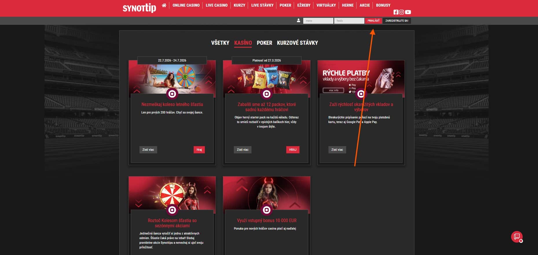This screenshot has width=538, height=255.
Task: Open 'Nezmeškaj koleso letného šťastia' title
Action: point(172,105)
